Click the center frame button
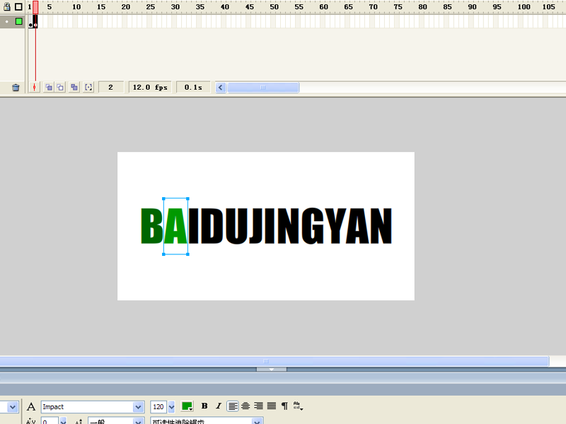Viewport: 566px width, 424px height. tap(34, 87)
